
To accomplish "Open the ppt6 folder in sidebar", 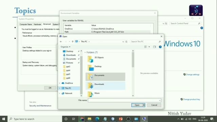I will 68,78.
